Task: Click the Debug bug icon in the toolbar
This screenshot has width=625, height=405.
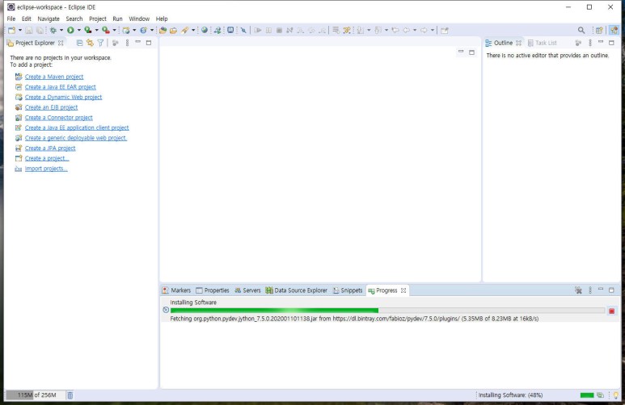Action: [53, 30]
